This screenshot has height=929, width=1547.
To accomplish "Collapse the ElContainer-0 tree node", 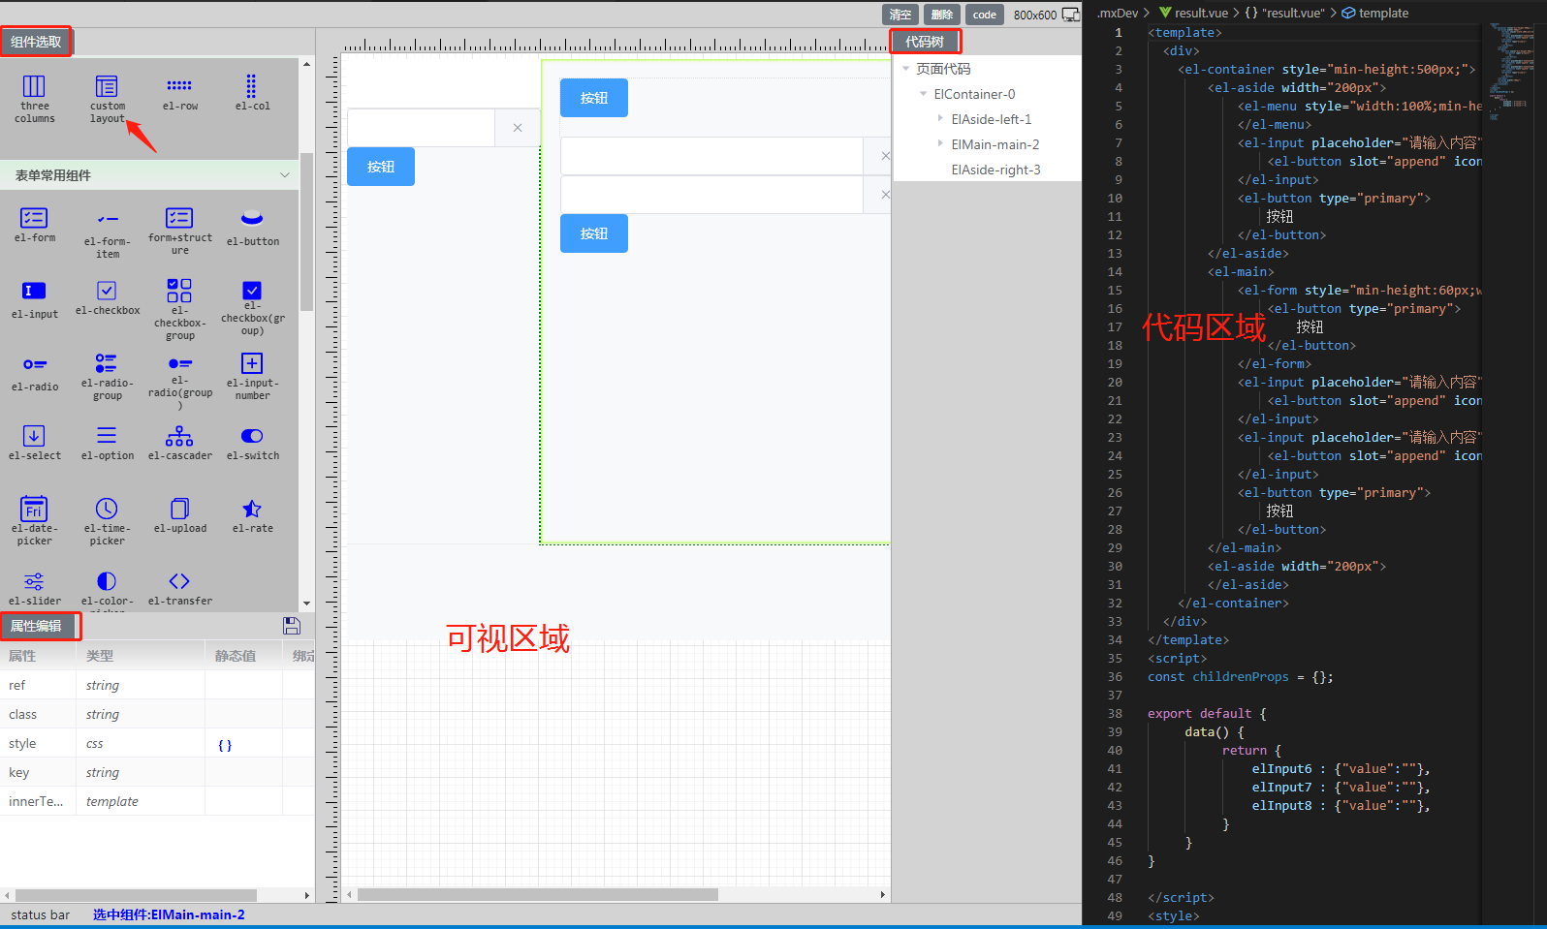I will tap(923, 94).
